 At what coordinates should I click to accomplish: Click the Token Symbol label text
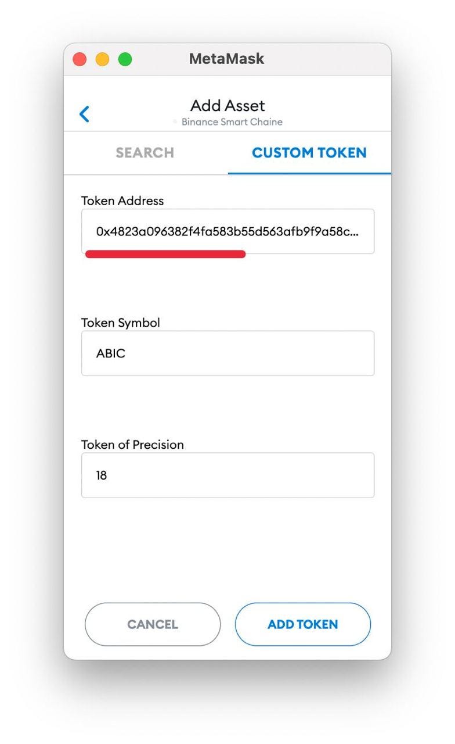click(x=120, y=323)
